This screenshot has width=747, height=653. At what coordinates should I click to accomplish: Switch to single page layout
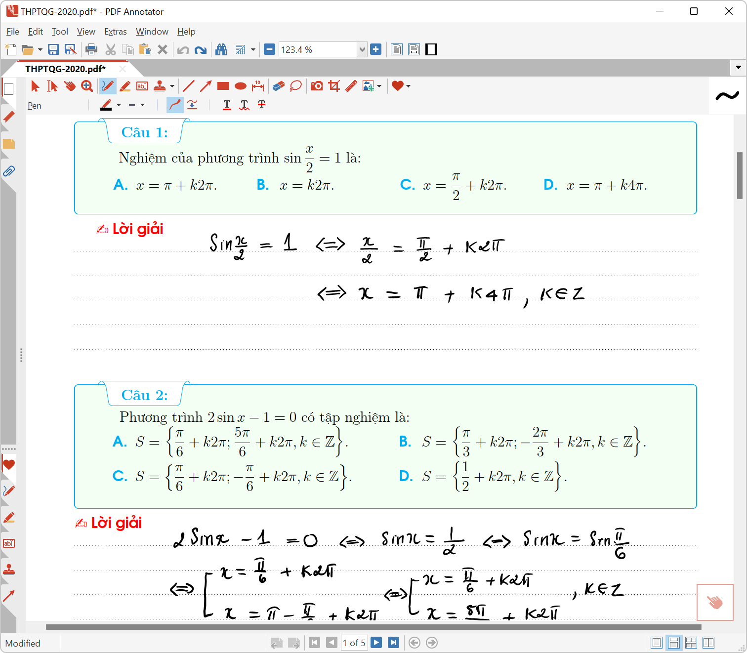point(657,643)
